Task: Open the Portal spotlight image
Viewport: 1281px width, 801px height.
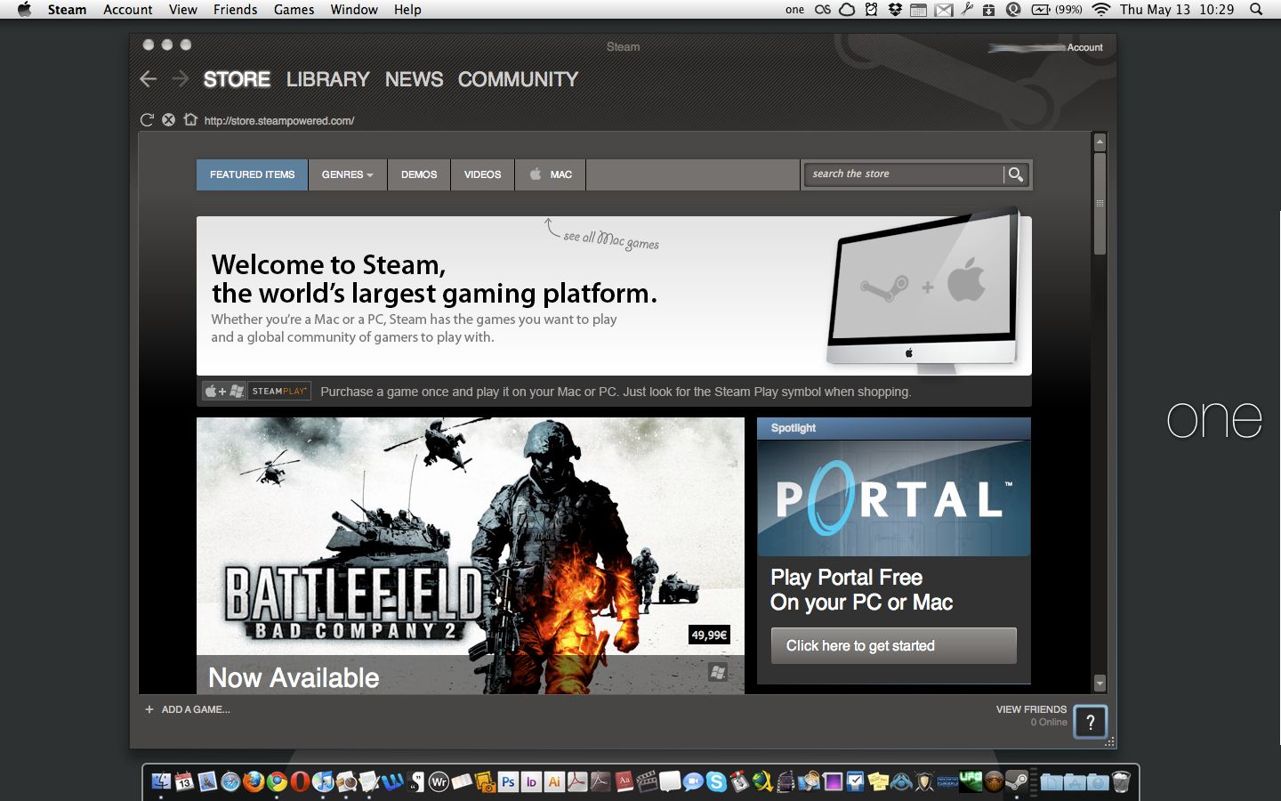Action: (893, 498)
